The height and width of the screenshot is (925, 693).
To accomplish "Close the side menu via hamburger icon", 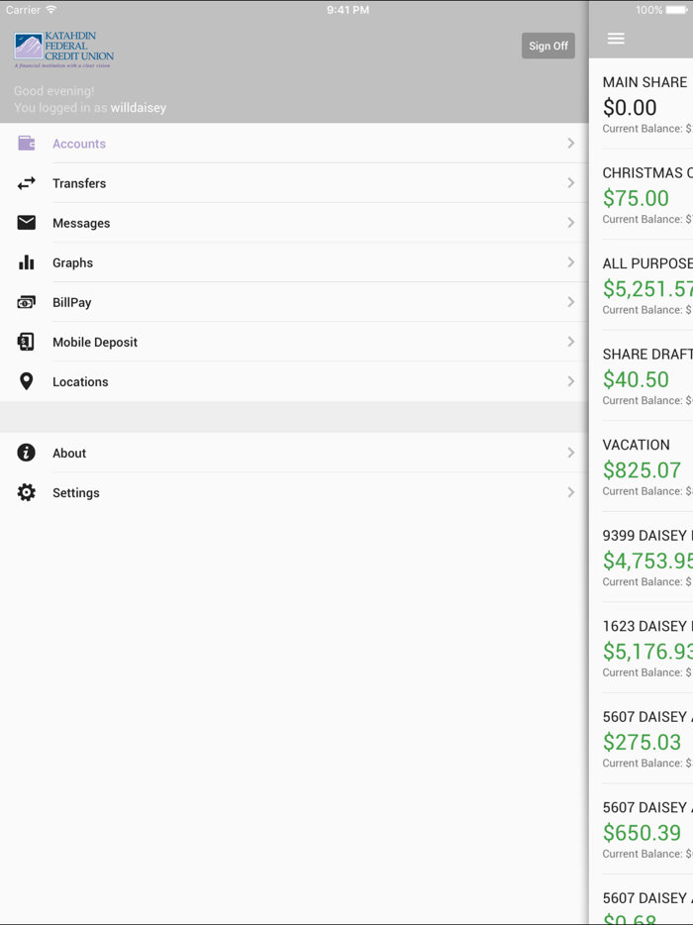I will click(616, 39).
